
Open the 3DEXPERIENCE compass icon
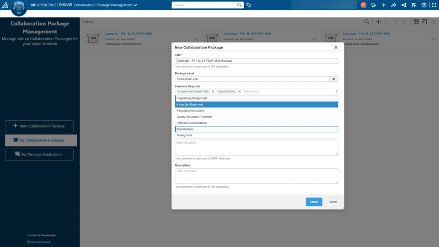click(19, 8)
